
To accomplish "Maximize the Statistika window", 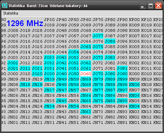I will [151, 5].
